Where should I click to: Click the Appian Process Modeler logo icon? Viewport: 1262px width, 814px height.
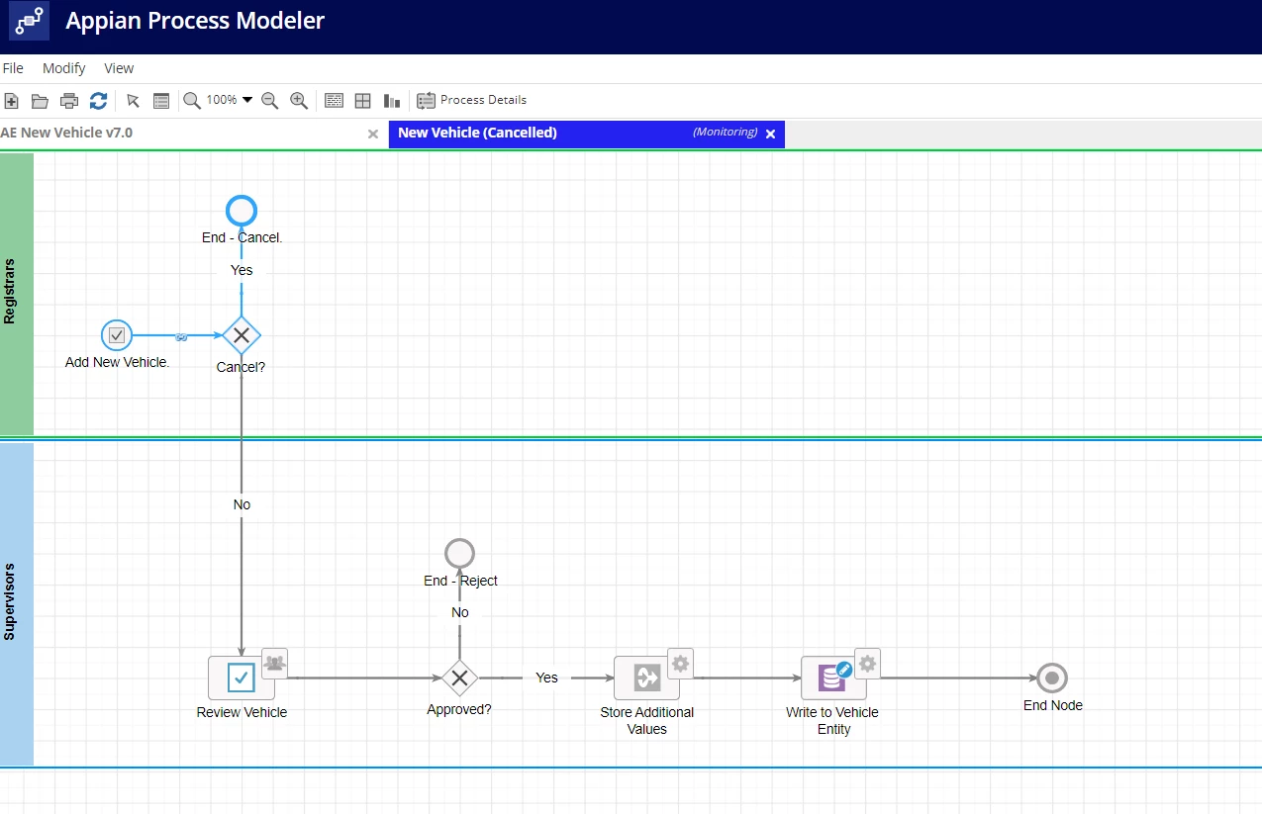30,20
